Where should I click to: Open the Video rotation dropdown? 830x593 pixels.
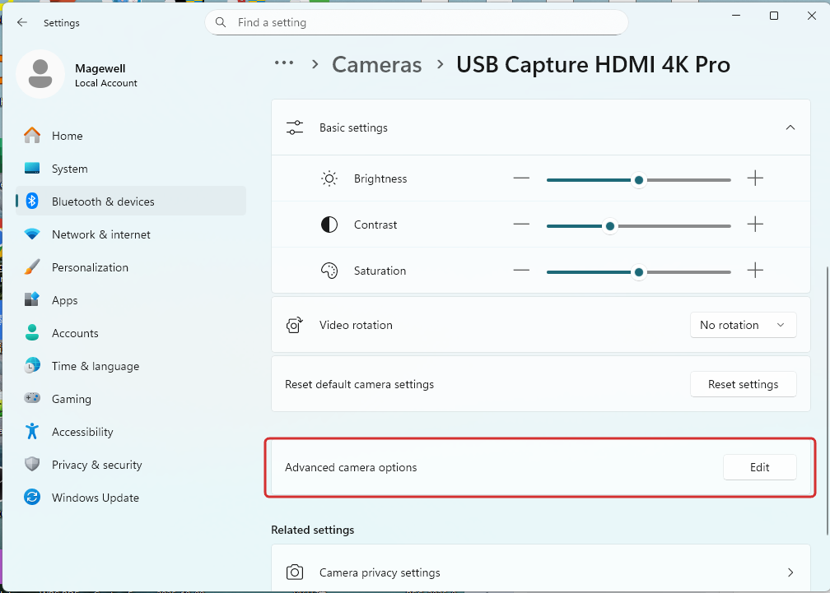tap(743, 325)
